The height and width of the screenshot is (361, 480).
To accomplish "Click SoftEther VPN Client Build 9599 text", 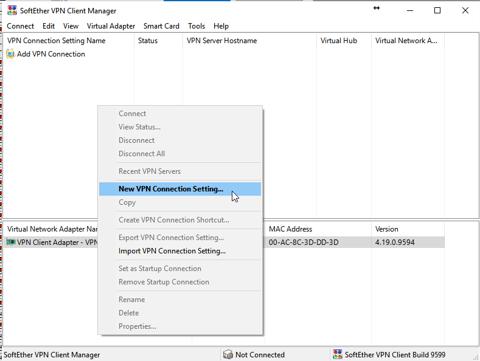I will tap(395, 354).
